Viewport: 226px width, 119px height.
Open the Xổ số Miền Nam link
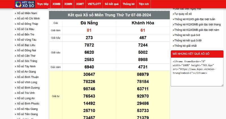(28, 13)
